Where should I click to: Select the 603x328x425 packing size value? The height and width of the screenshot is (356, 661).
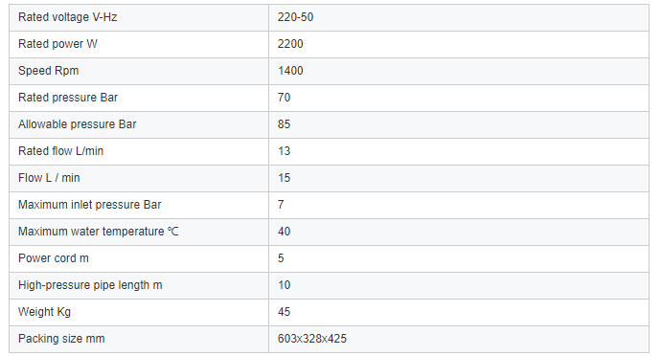pos(312,339)
